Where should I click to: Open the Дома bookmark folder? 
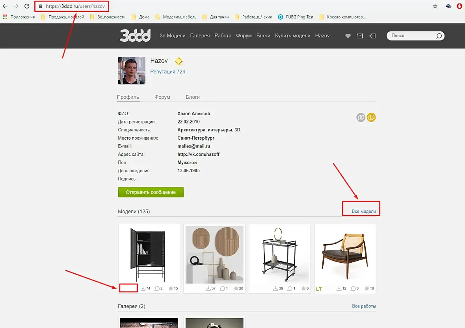click(x=141, y=17)
